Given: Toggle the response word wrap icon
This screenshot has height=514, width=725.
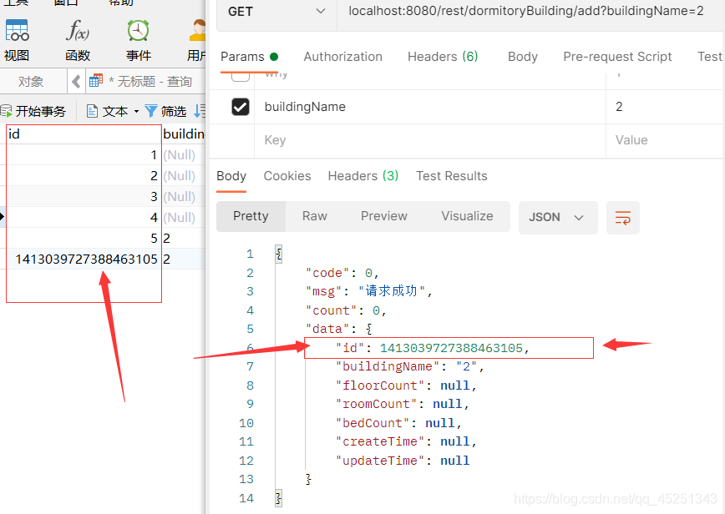Looking at the screenshot, I should [x=622, y=217].
